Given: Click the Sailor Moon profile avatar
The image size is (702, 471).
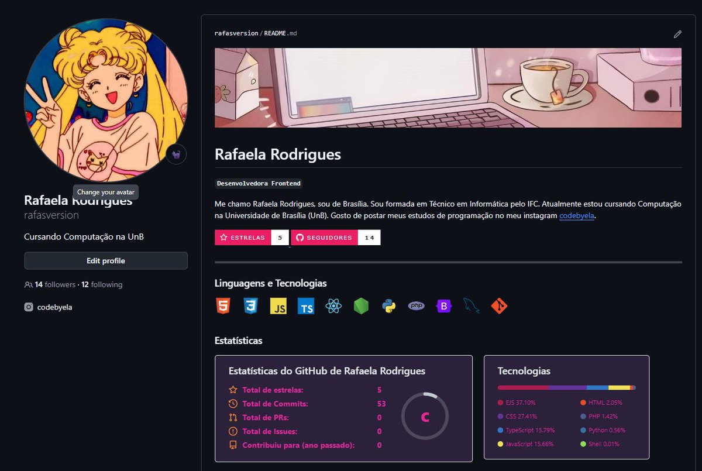Looking at the screenshot, I should (x=106, y=100).
